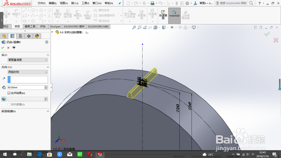
Task: Open the Mail app from the taskbar
Action: click(70, 154)
